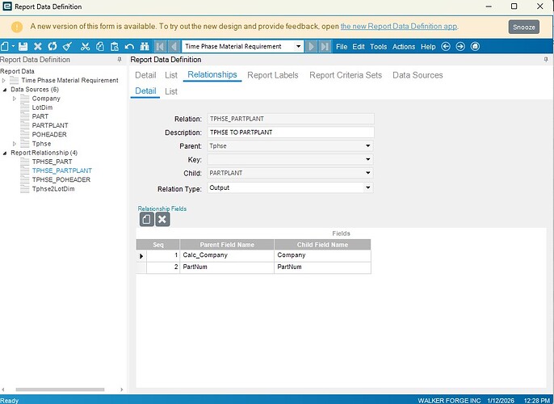Click the Cut scissors icon
The height and width of the screenshot is (404, 554).
83,47
